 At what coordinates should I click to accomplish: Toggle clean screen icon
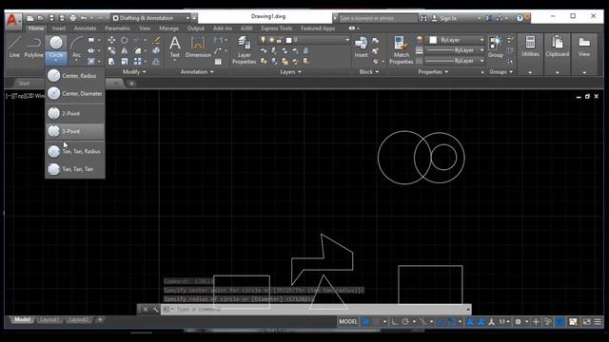(x=586, y=321)
